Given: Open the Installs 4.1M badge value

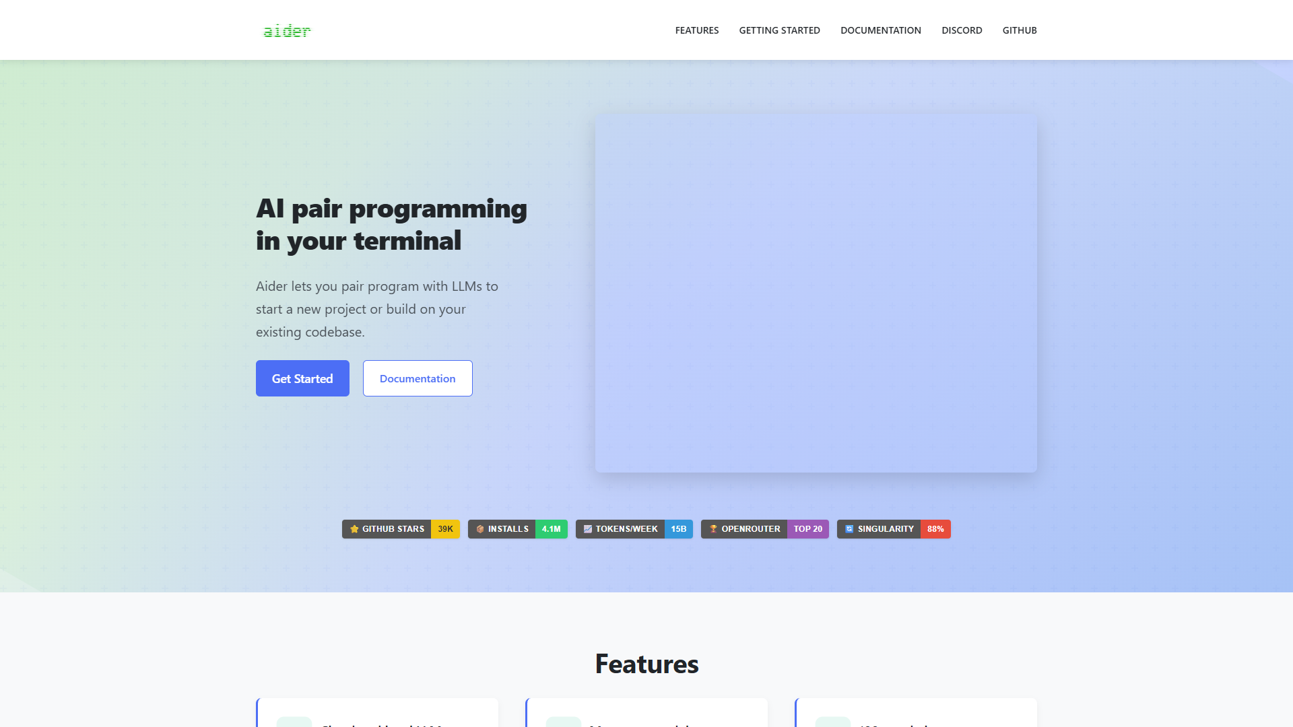Looking at the screenshot, I should pos(552,529).
